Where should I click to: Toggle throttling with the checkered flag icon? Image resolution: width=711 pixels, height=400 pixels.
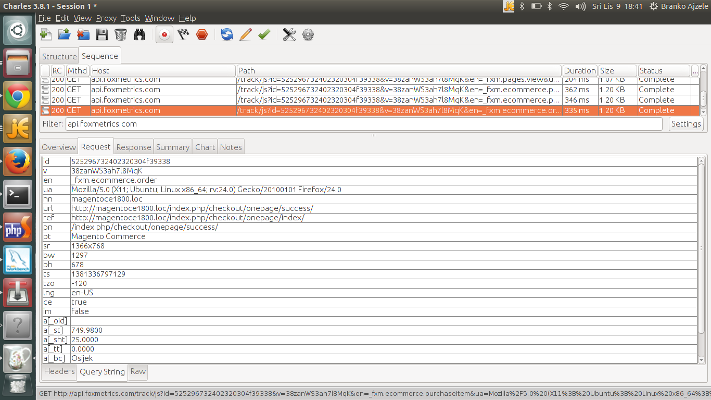(x=183, y=35)
